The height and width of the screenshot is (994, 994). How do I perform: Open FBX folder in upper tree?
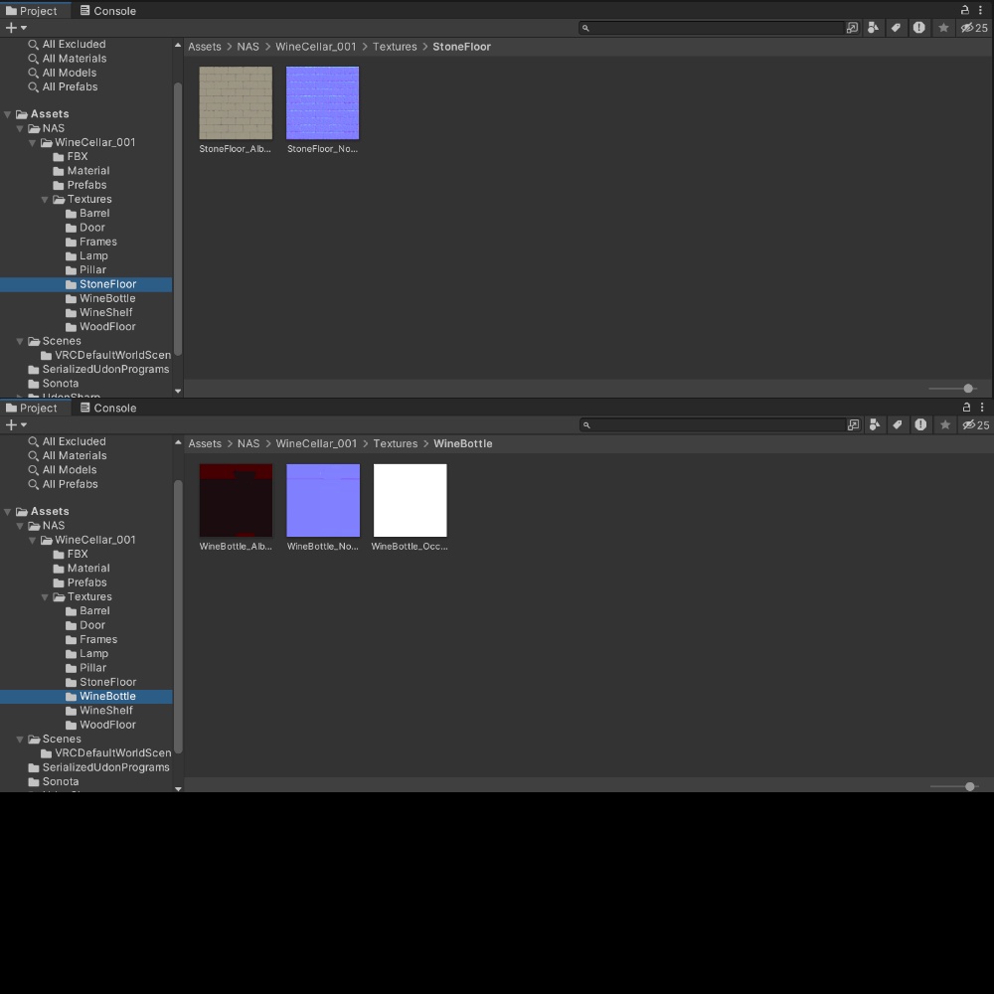pyautogui.click(x=78, y=157)
